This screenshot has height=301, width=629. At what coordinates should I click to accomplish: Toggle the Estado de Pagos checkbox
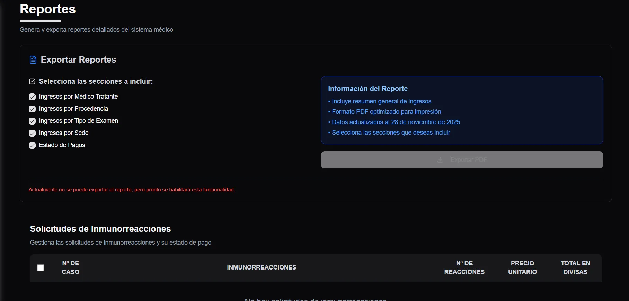pyautogui.click(x=32, y=145)
